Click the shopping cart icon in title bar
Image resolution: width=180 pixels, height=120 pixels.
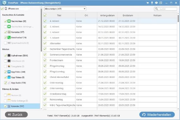point(147,3)
